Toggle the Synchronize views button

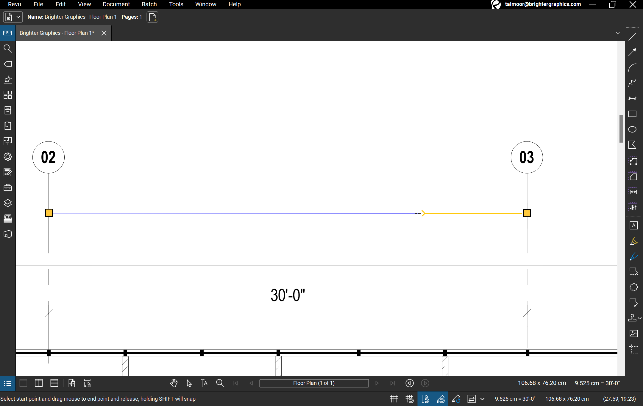(472, 399)
